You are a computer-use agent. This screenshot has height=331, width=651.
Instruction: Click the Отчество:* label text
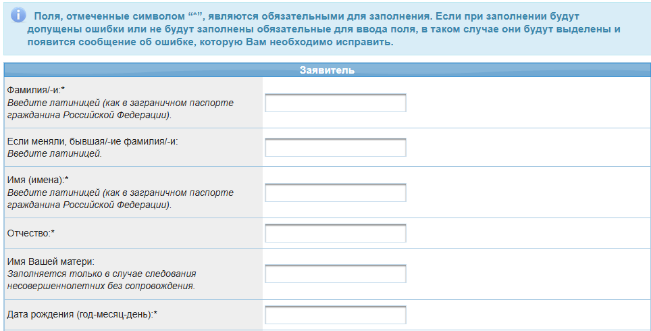(x=30, y=233)
